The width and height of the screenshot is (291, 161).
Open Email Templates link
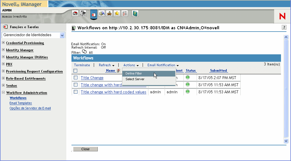point(21,103)
